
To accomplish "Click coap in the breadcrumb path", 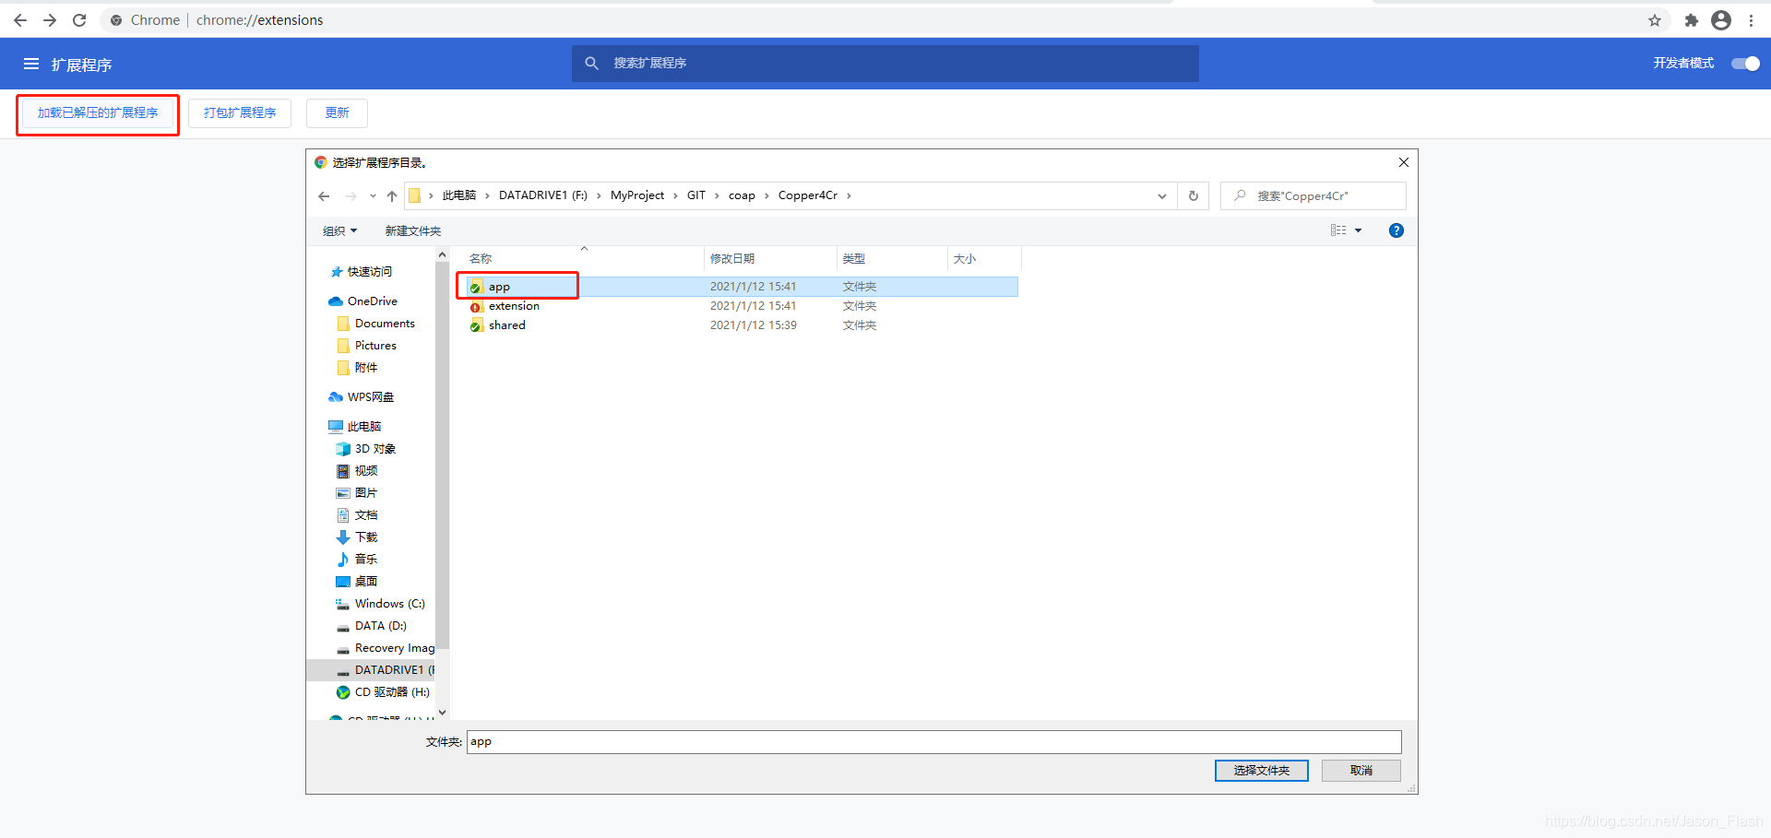I will tap(742, 195).
